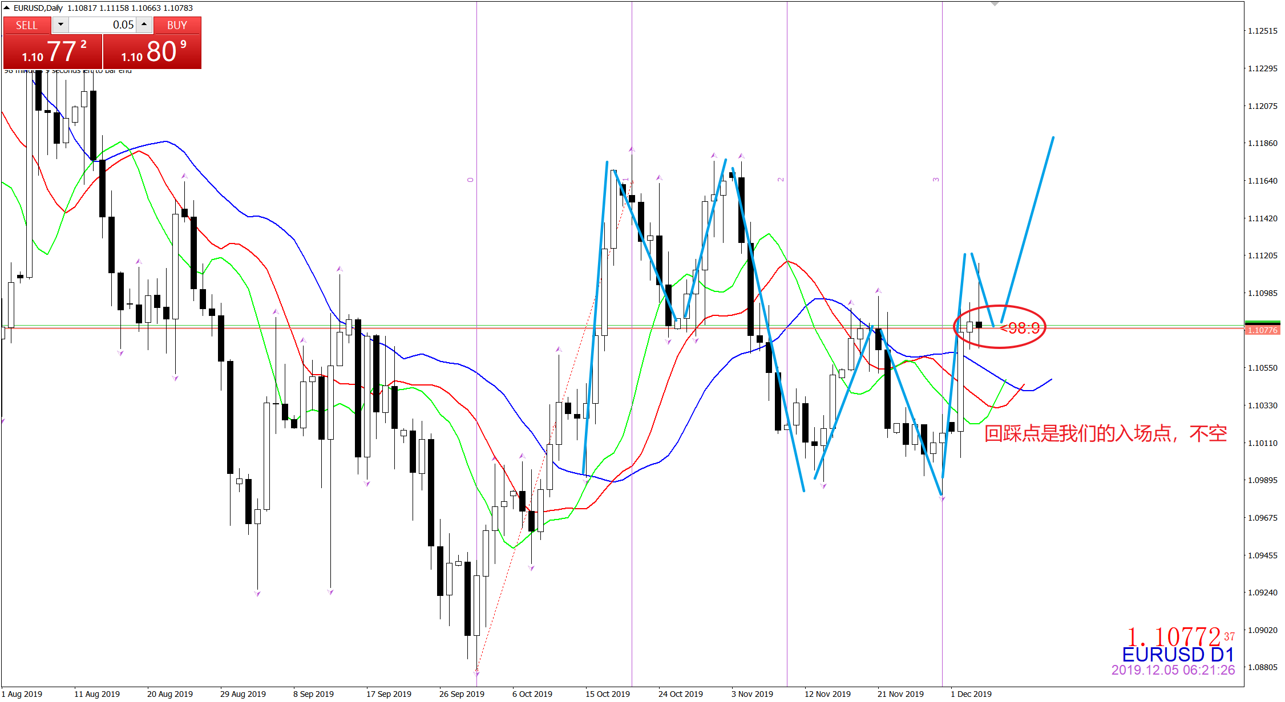Select the red Chinese text label
This screenshot has width=1285, height=702.
click(x=1105, y=433)
